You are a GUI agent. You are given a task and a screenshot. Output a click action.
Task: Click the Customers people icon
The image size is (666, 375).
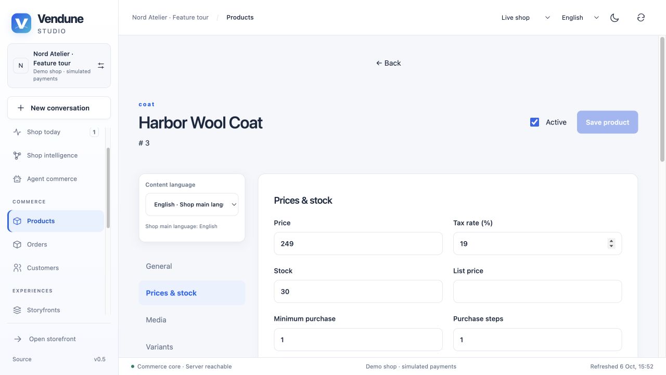pos(17,268)
